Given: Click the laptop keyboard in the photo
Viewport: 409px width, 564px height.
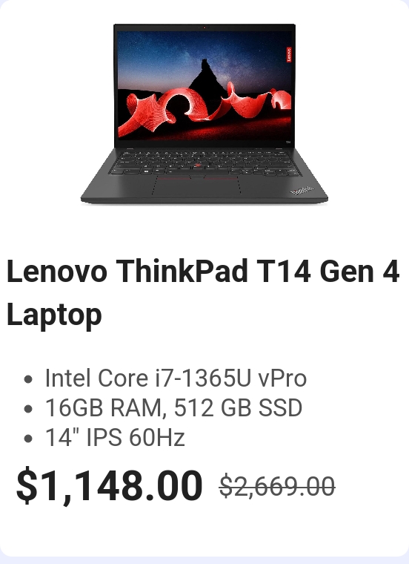Looking at the screenshot, I should coord(205,163).
